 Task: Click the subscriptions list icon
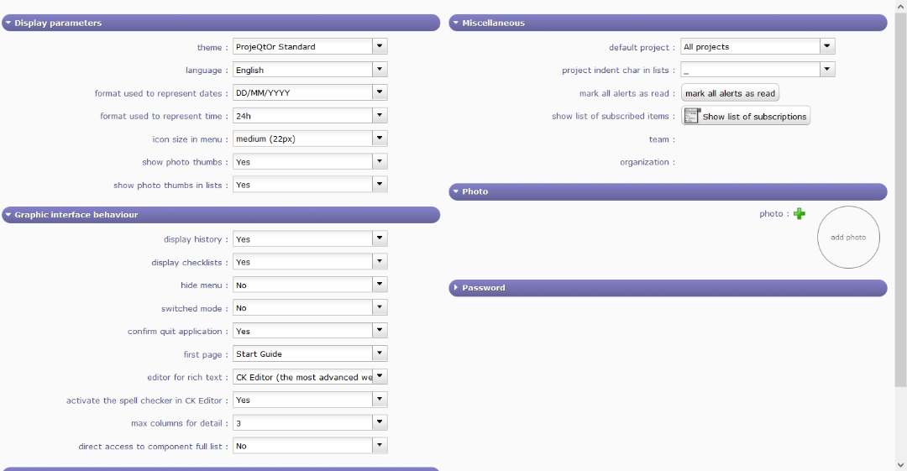(x=692, y=116)
